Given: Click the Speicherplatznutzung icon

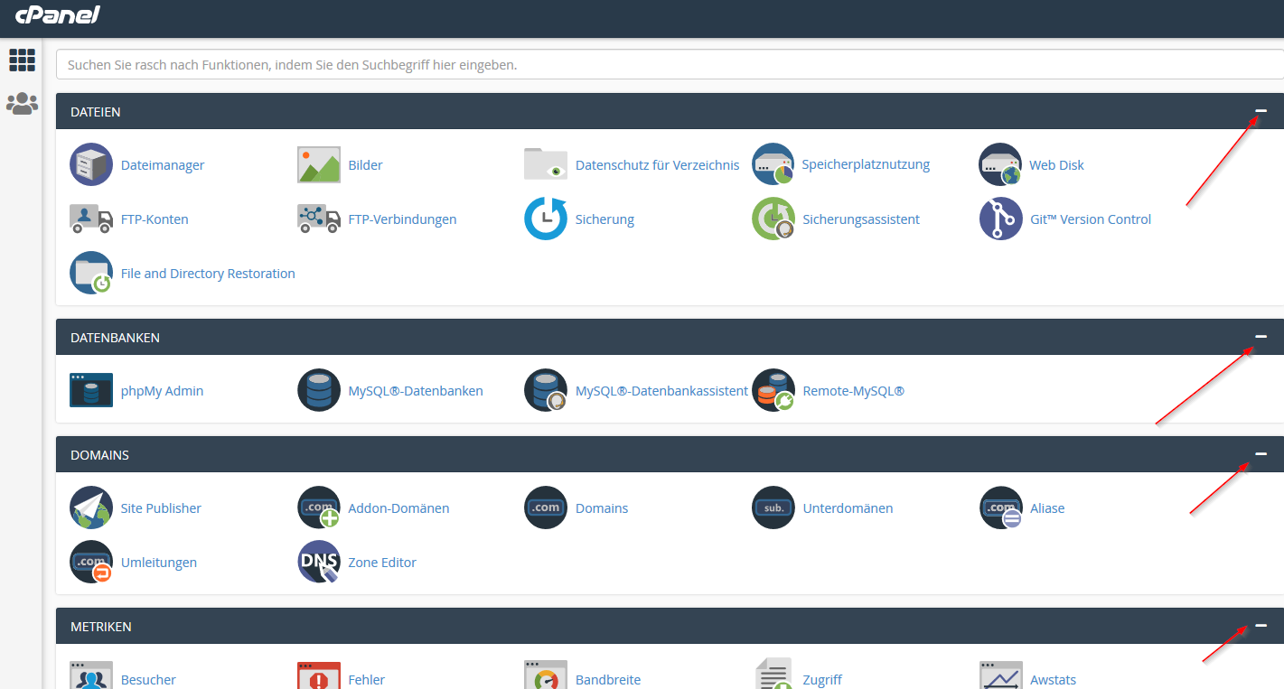Looking at the screenshot, I should [773, 164].
